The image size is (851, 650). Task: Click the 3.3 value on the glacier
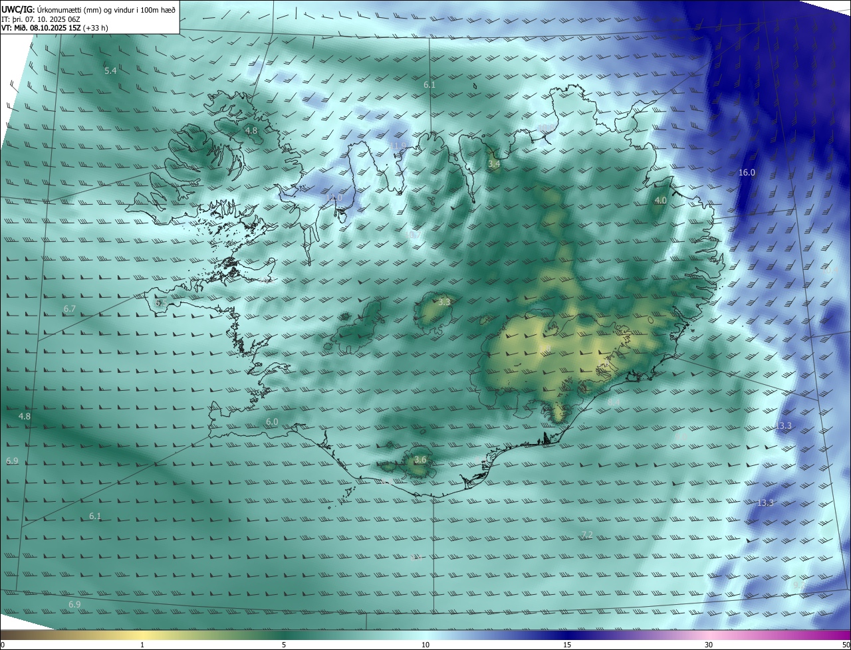click(444, 302)
